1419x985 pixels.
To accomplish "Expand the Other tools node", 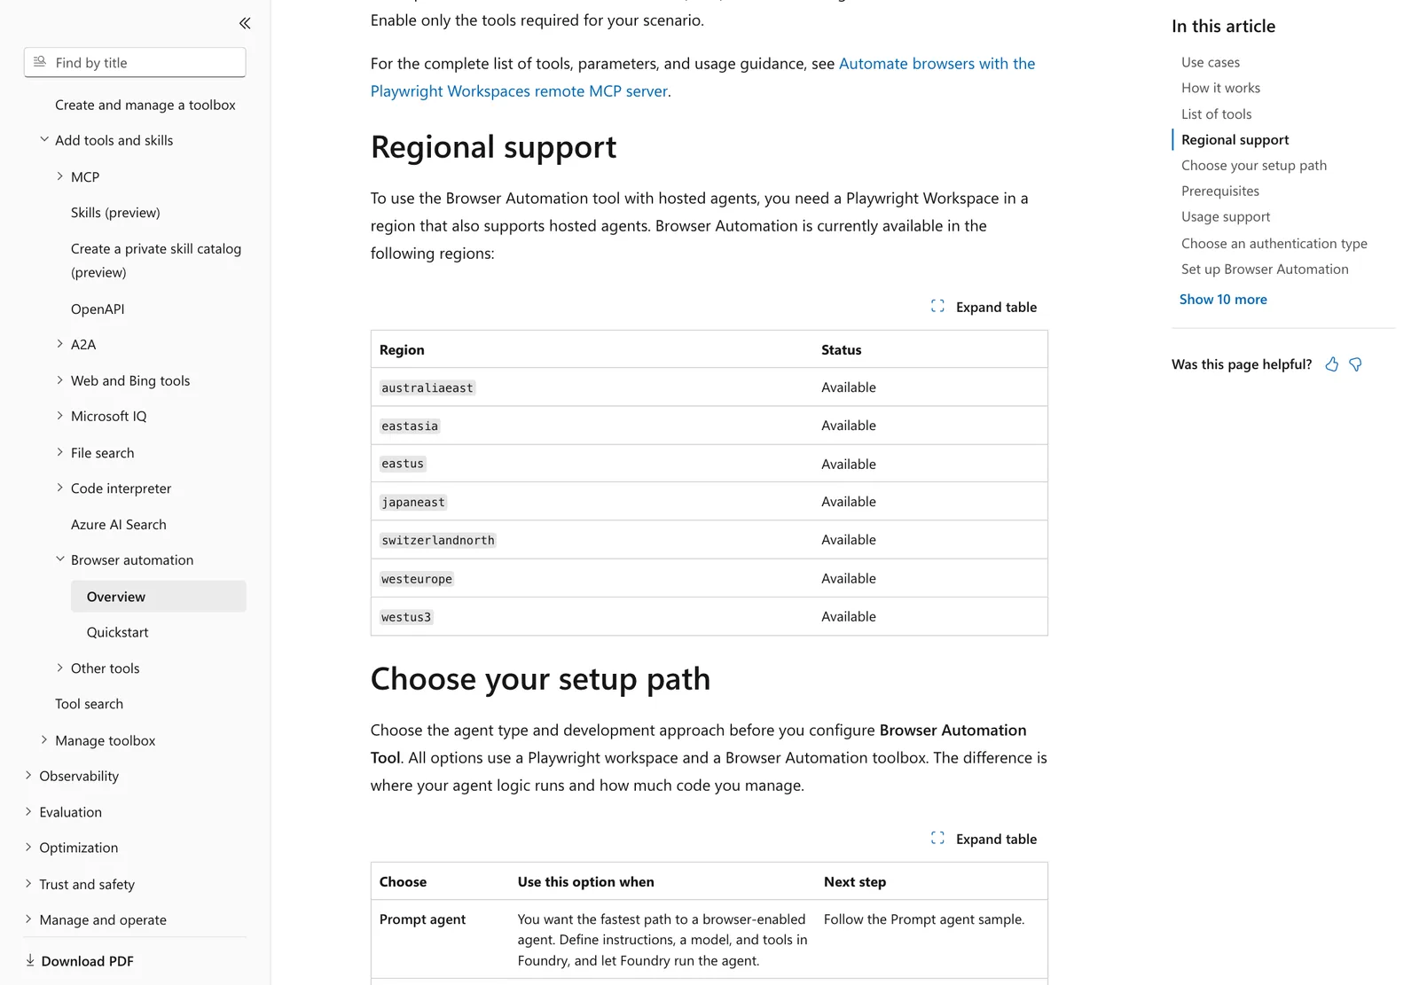I will click(60, 668).
